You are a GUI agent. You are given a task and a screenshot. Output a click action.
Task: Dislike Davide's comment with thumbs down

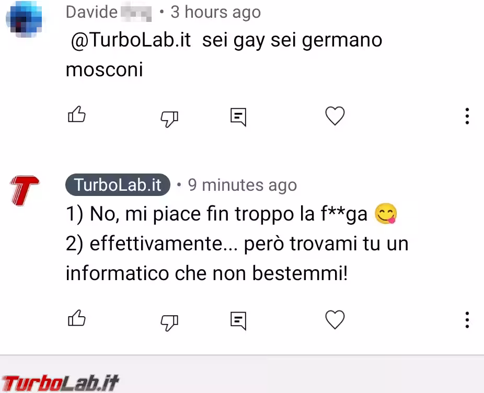coord(169,119)
